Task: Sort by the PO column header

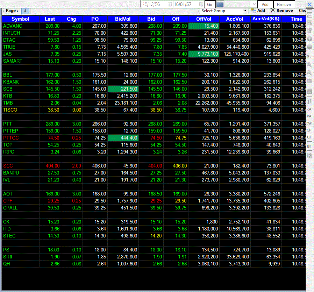Action: (x=95, y=19)
